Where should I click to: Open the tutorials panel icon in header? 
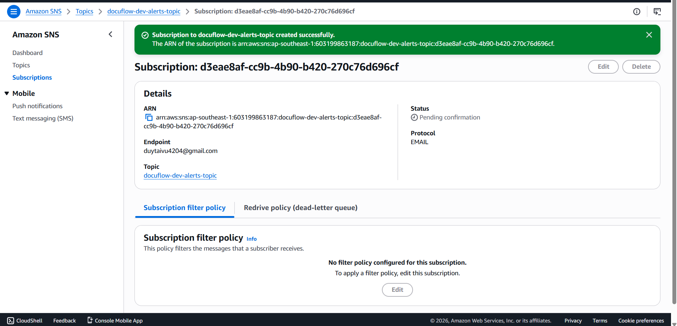point(657,12)
